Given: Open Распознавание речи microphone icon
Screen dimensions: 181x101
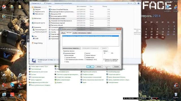Looking at the screenshot, I should point(55,72).
